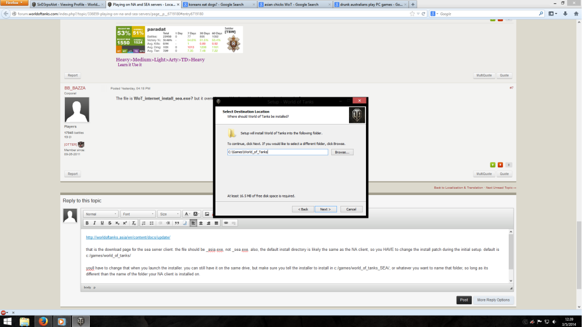Open search engine selector dropdown

[x=434, y=14]
